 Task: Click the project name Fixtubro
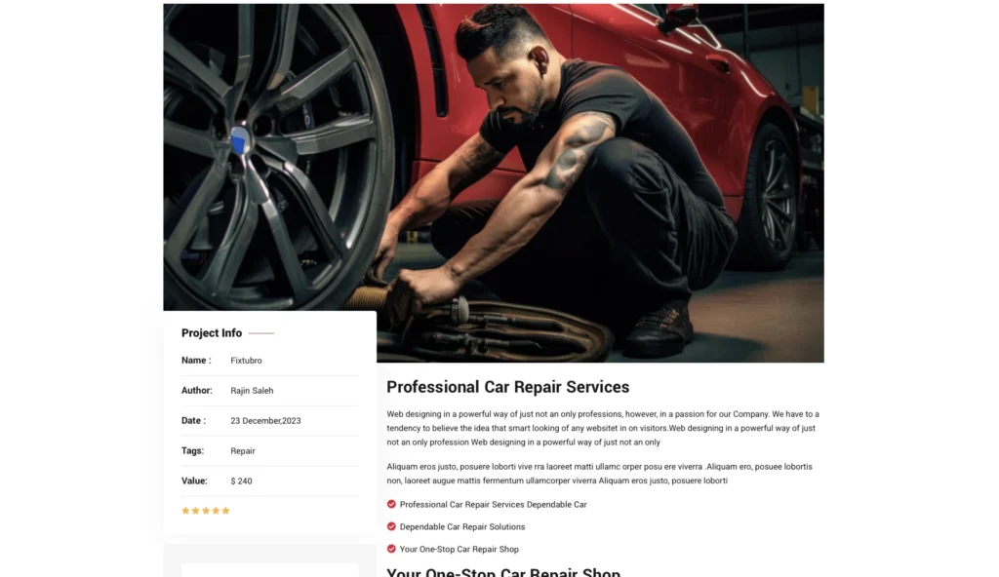(x=246, y=361)
